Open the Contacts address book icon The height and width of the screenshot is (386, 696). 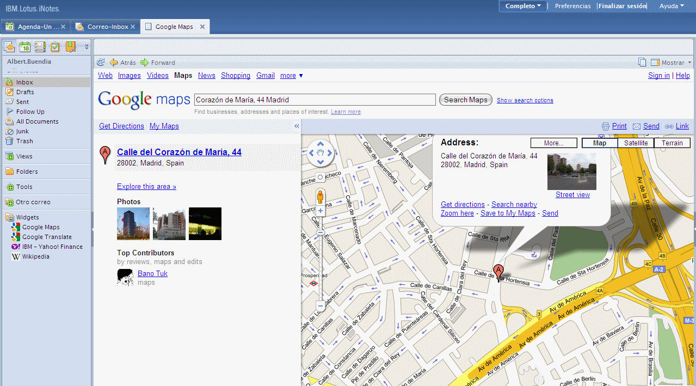pos(40,47)
